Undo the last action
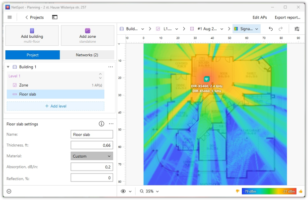Screen dimensions: 308x200 [271, 29]
